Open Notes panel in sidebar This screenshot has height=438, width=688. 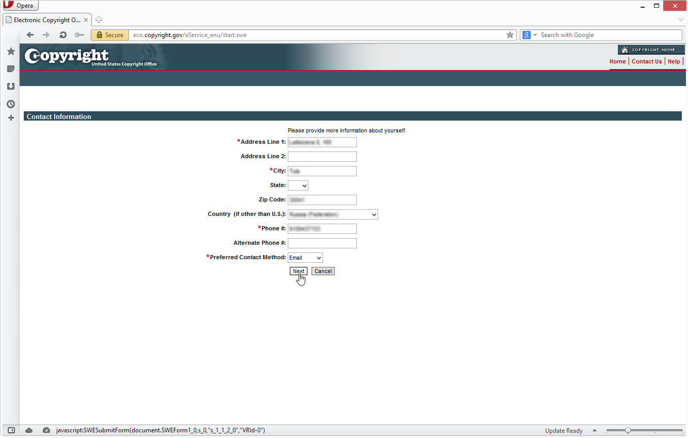point(11,69)
